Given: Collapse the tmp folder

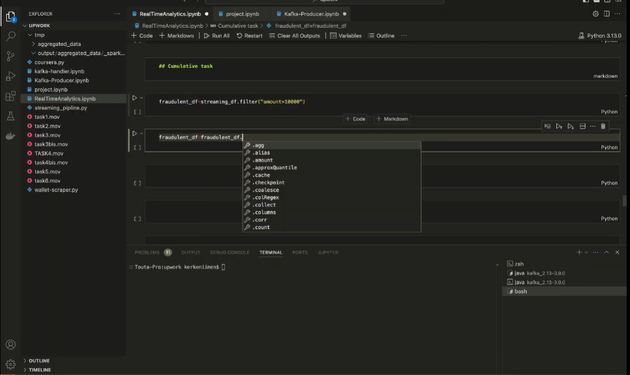Looking at the screenshot, I should (x=39, y=35).
